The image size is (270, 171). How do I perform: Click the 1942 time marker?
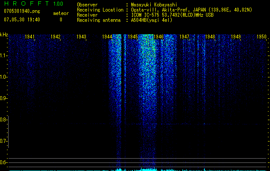click(56, 37)
